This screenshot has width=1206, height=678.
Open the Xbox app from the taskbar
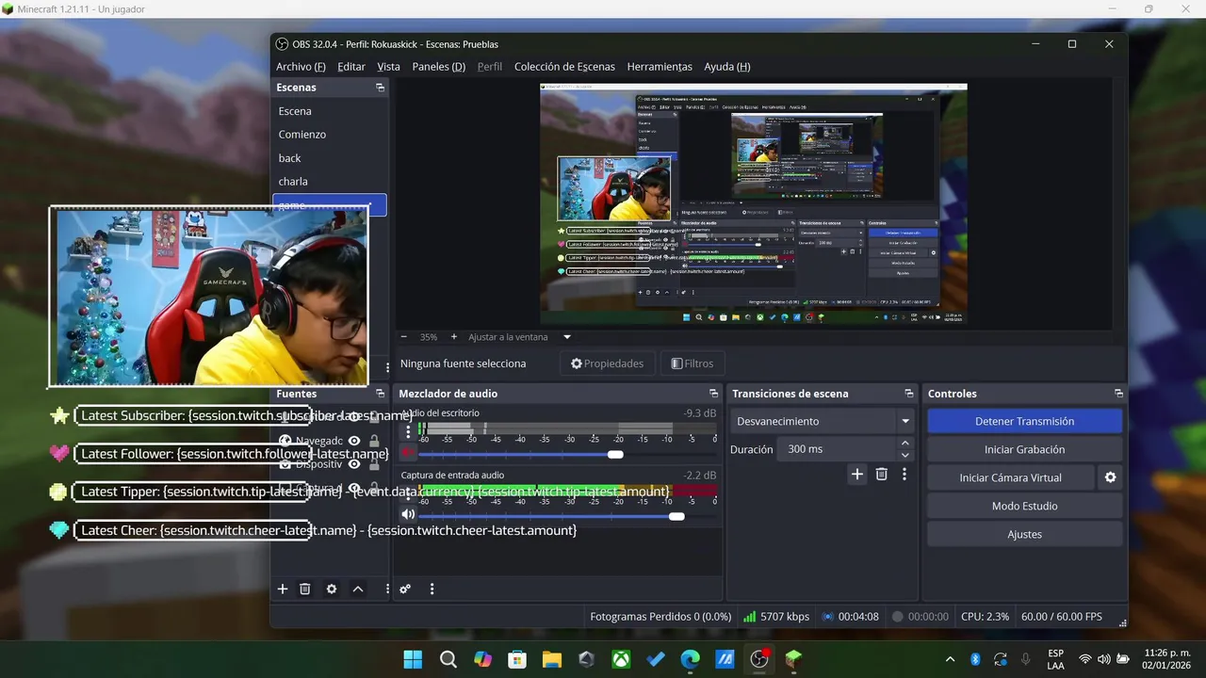click(x=621, y=659)
